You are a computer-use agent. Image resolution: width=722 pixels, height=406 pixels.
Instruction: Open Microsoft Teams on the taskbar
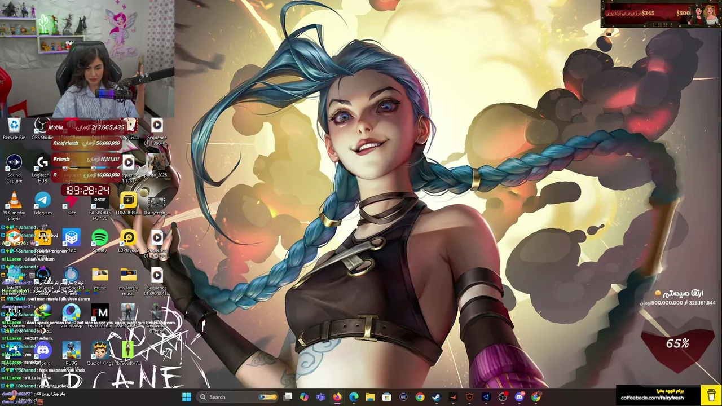320,397
